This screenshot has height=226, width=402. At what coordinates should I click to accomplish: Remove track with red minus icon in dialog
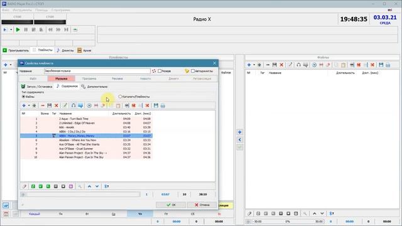(x=43, y=105)
